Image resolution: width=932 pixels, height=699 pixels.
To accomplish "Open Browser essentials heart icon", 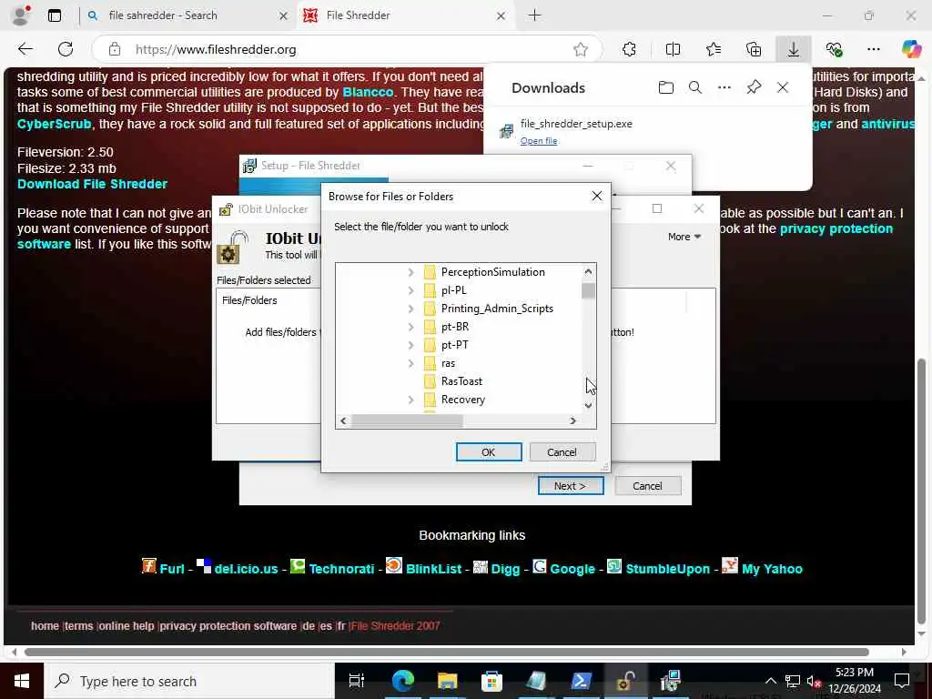I will (834, 49).
